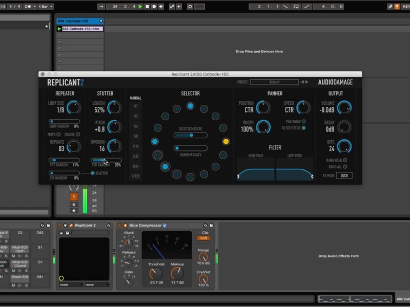This screenshot has width=410, height=307.
Task: Enable the Pan Wrap option
Action: 304,121
